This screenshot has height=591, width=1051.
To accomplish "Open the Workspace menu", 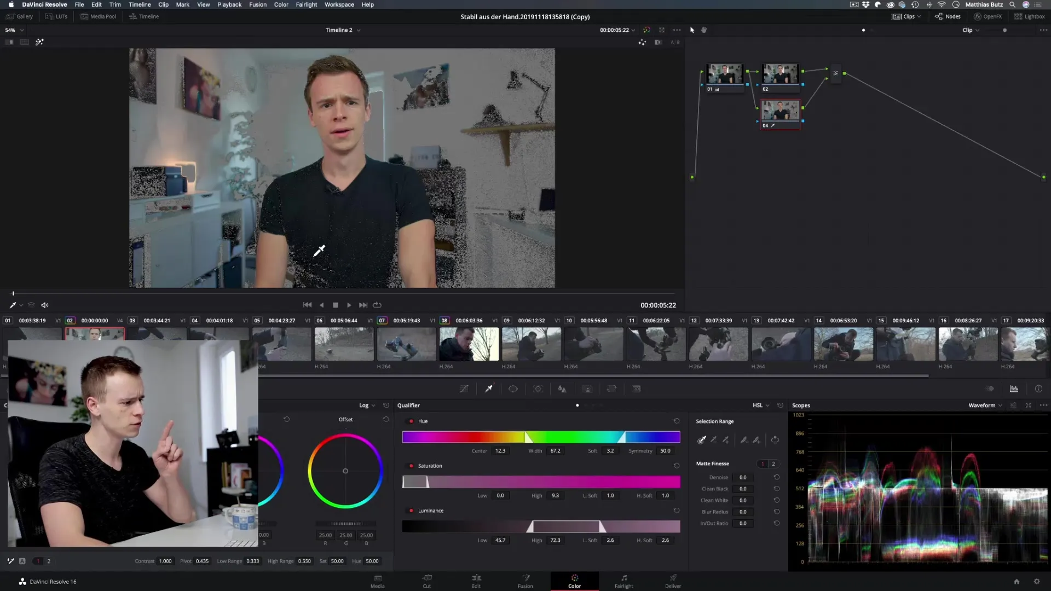I will click(339, 4).
